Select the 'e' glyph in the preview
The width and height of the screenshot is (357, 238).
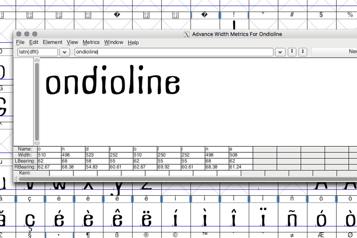(173, 84)
